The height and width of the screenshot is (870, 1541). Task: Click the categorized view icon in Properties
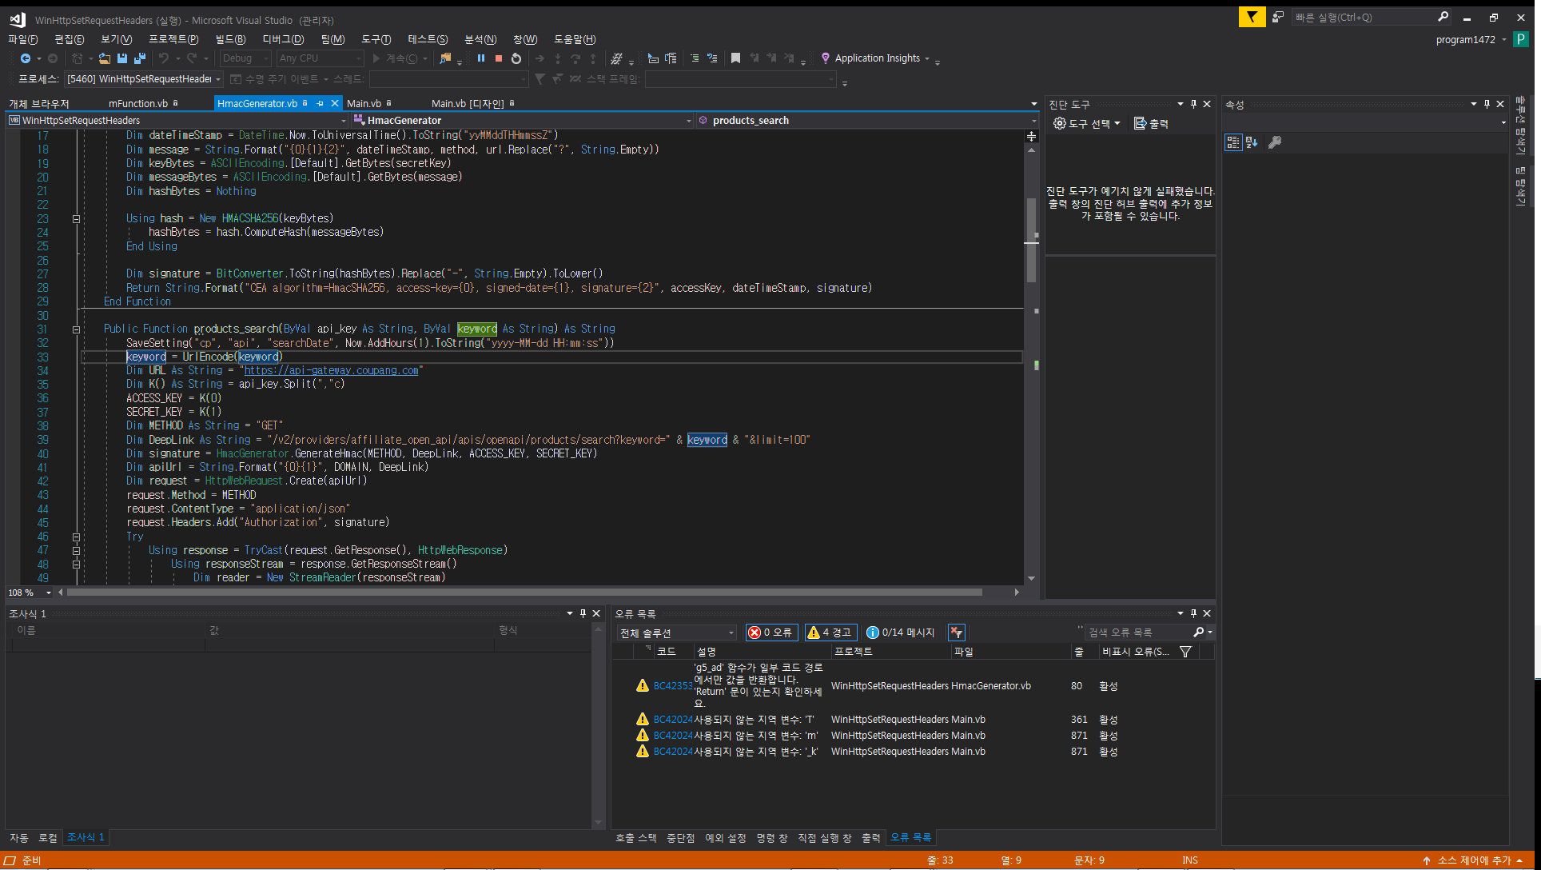click(1233, 142)
